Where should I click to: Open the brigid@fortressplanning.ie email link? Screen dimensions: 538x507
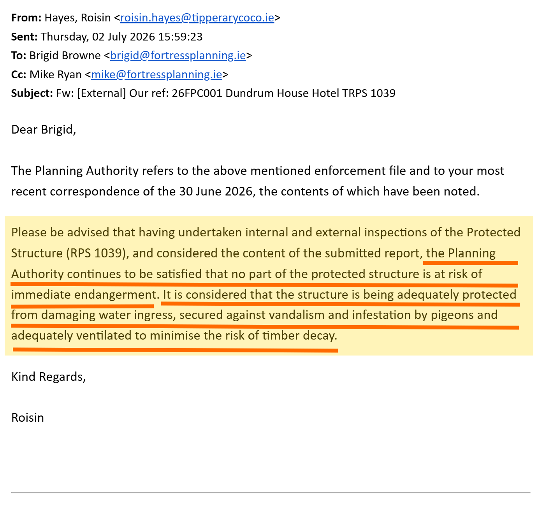tap(178, 56)
